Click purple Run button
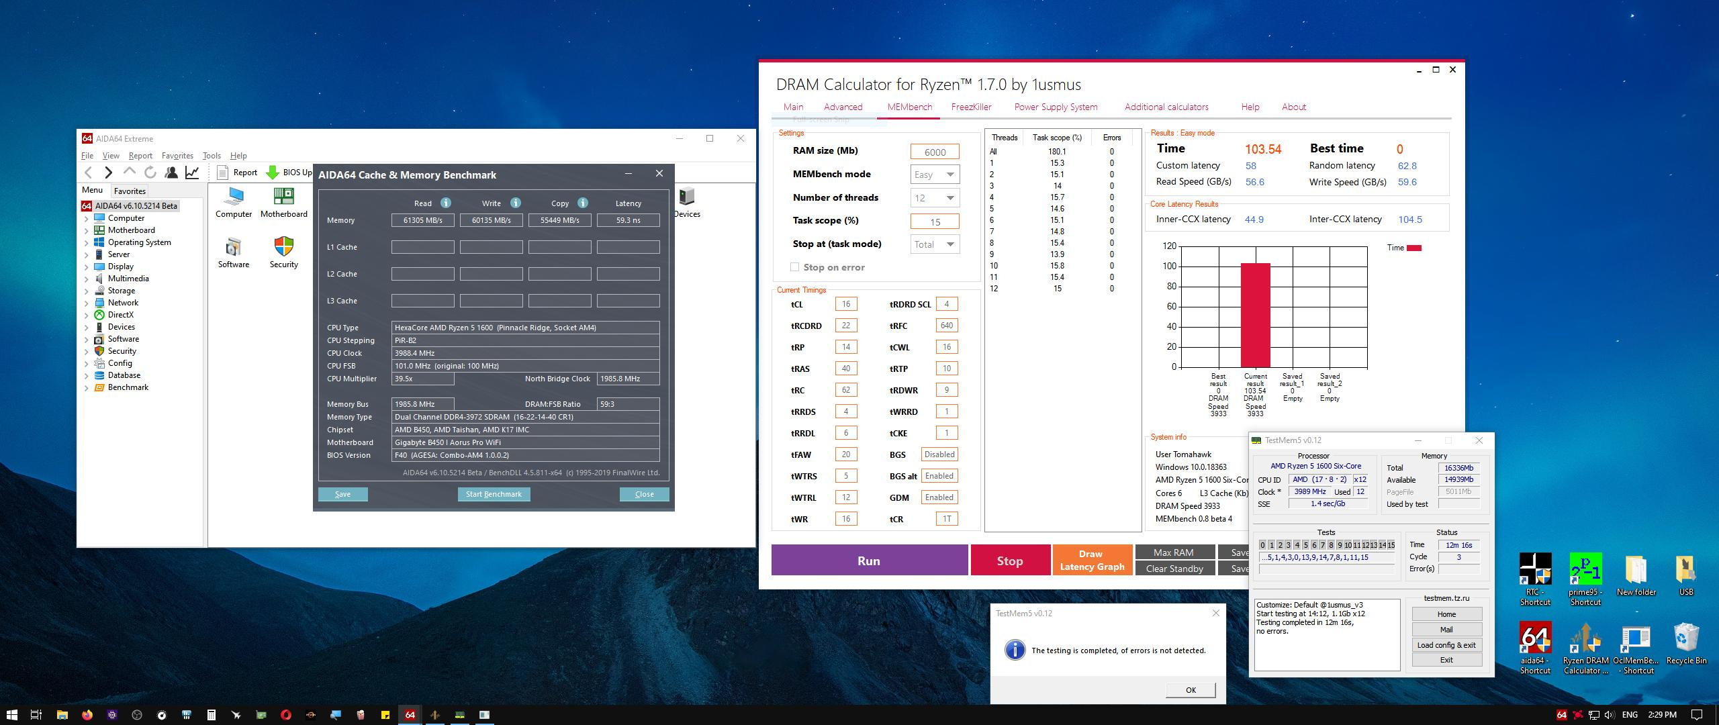The height and width of the screenshot is (725, 1719). click(869, 561)
